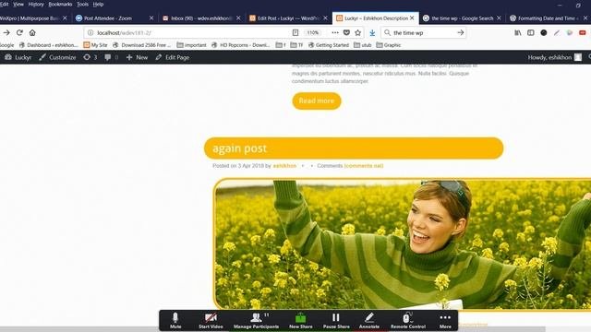Click the Pocket save icon
This screenshot has width=591, height=332.
coord(346,33)
